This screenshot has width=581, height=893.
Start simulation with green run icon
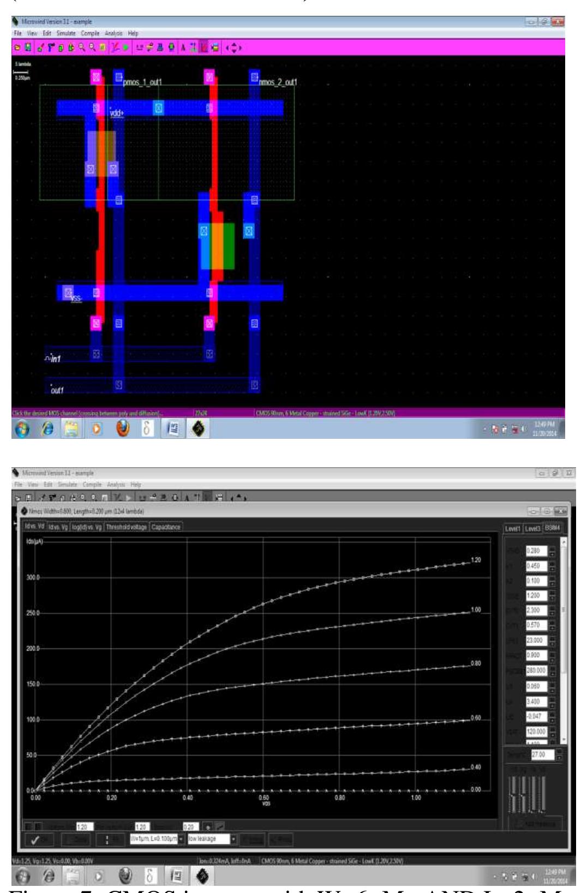tap(125, 47)
